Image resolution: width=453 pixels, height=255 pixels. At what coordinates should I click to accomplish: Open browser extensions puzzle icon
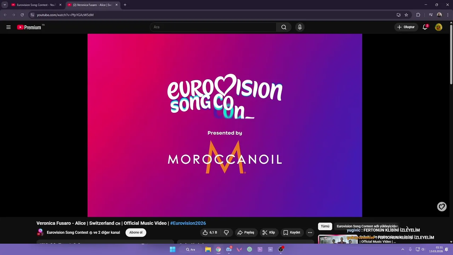pos(418,15)
